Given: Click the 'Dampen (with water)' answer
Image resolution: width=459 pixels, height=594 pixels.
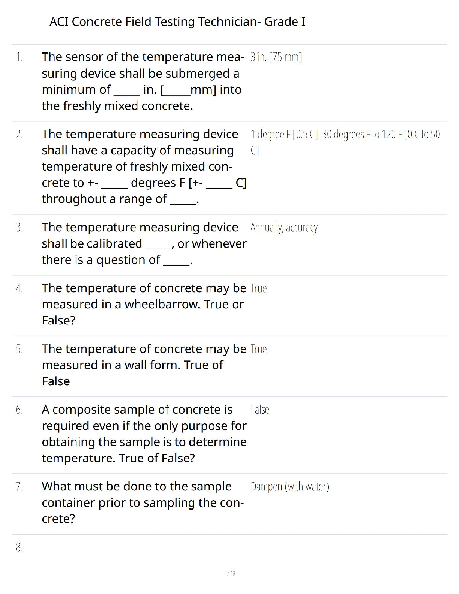Looking at the screenshot, I should pyautogui.click(x=290, y=487).
